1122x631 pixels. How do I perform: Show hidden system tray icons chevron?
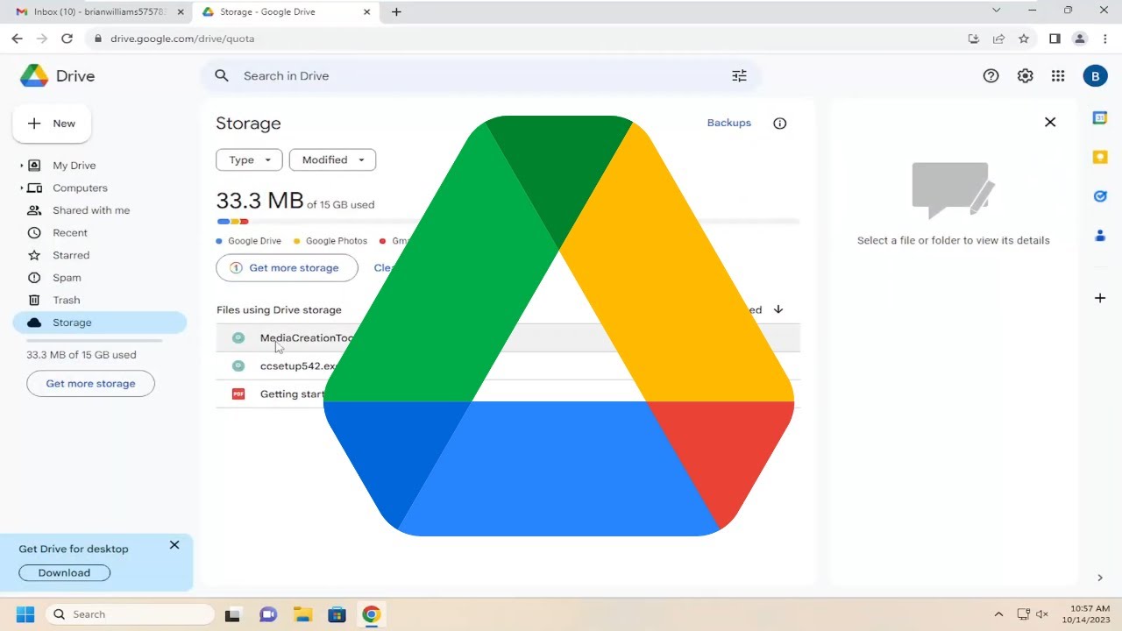coord(998,614)
